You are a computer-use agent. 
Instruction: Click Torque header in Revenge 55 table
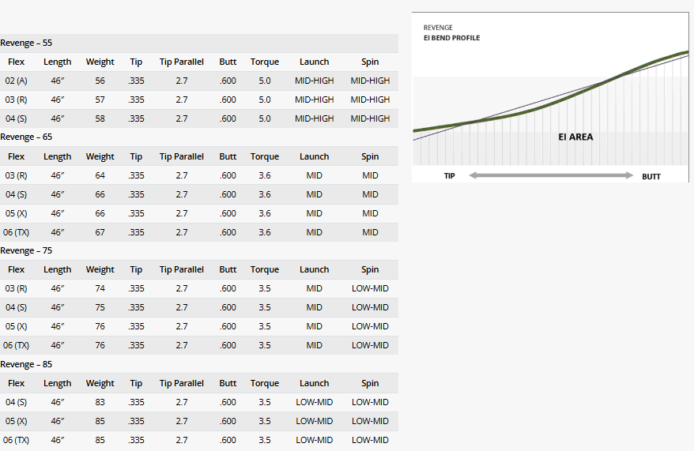pos(265,62)
